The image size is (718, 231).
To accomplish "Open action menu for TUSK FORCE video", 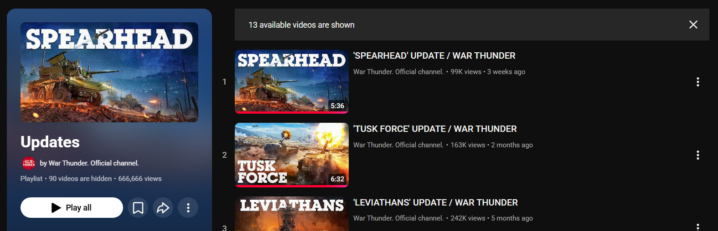I will click(x=697, y=155).
